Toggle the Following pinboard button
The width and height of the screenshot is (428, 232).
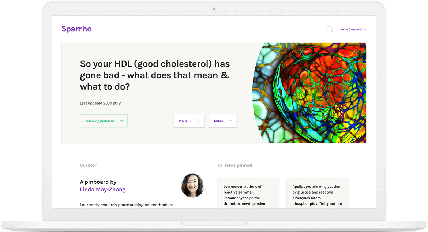104,121
